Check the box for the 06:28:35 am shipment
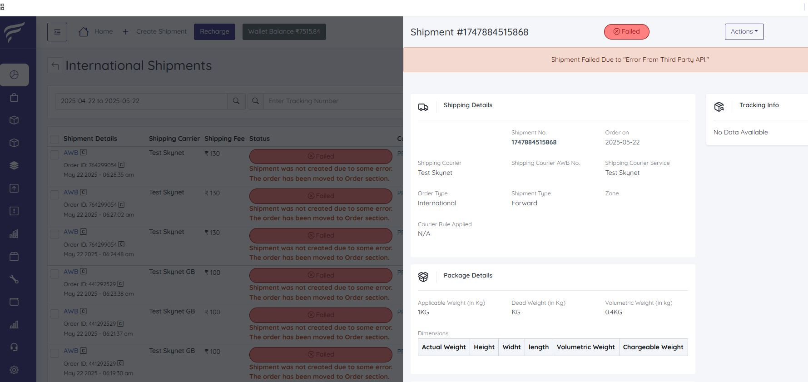 (x=55, y=155)
